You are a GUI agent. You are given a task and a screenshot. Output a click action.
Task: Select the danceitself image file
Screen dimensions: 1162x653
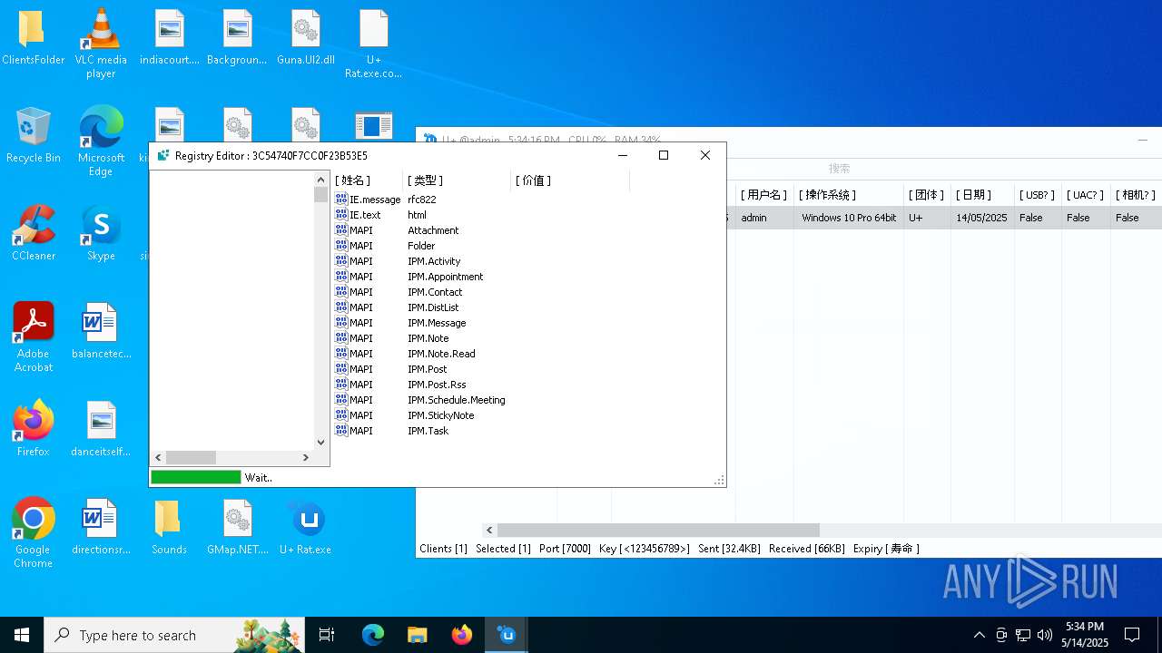pos(101,430)
